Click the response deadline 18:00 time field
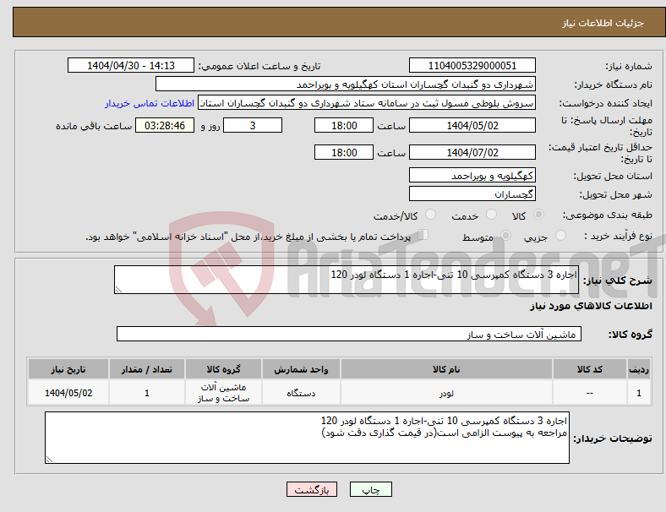Screen dimensions: 666x512 (344, 125)
